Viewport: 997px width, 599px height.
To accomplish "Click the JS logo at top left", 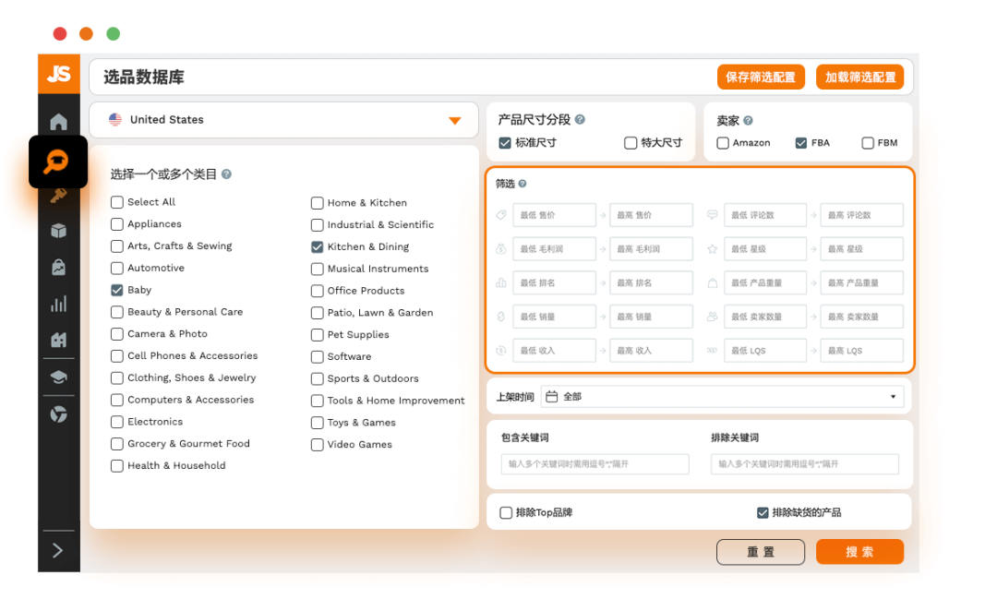I will pos(59,74).
